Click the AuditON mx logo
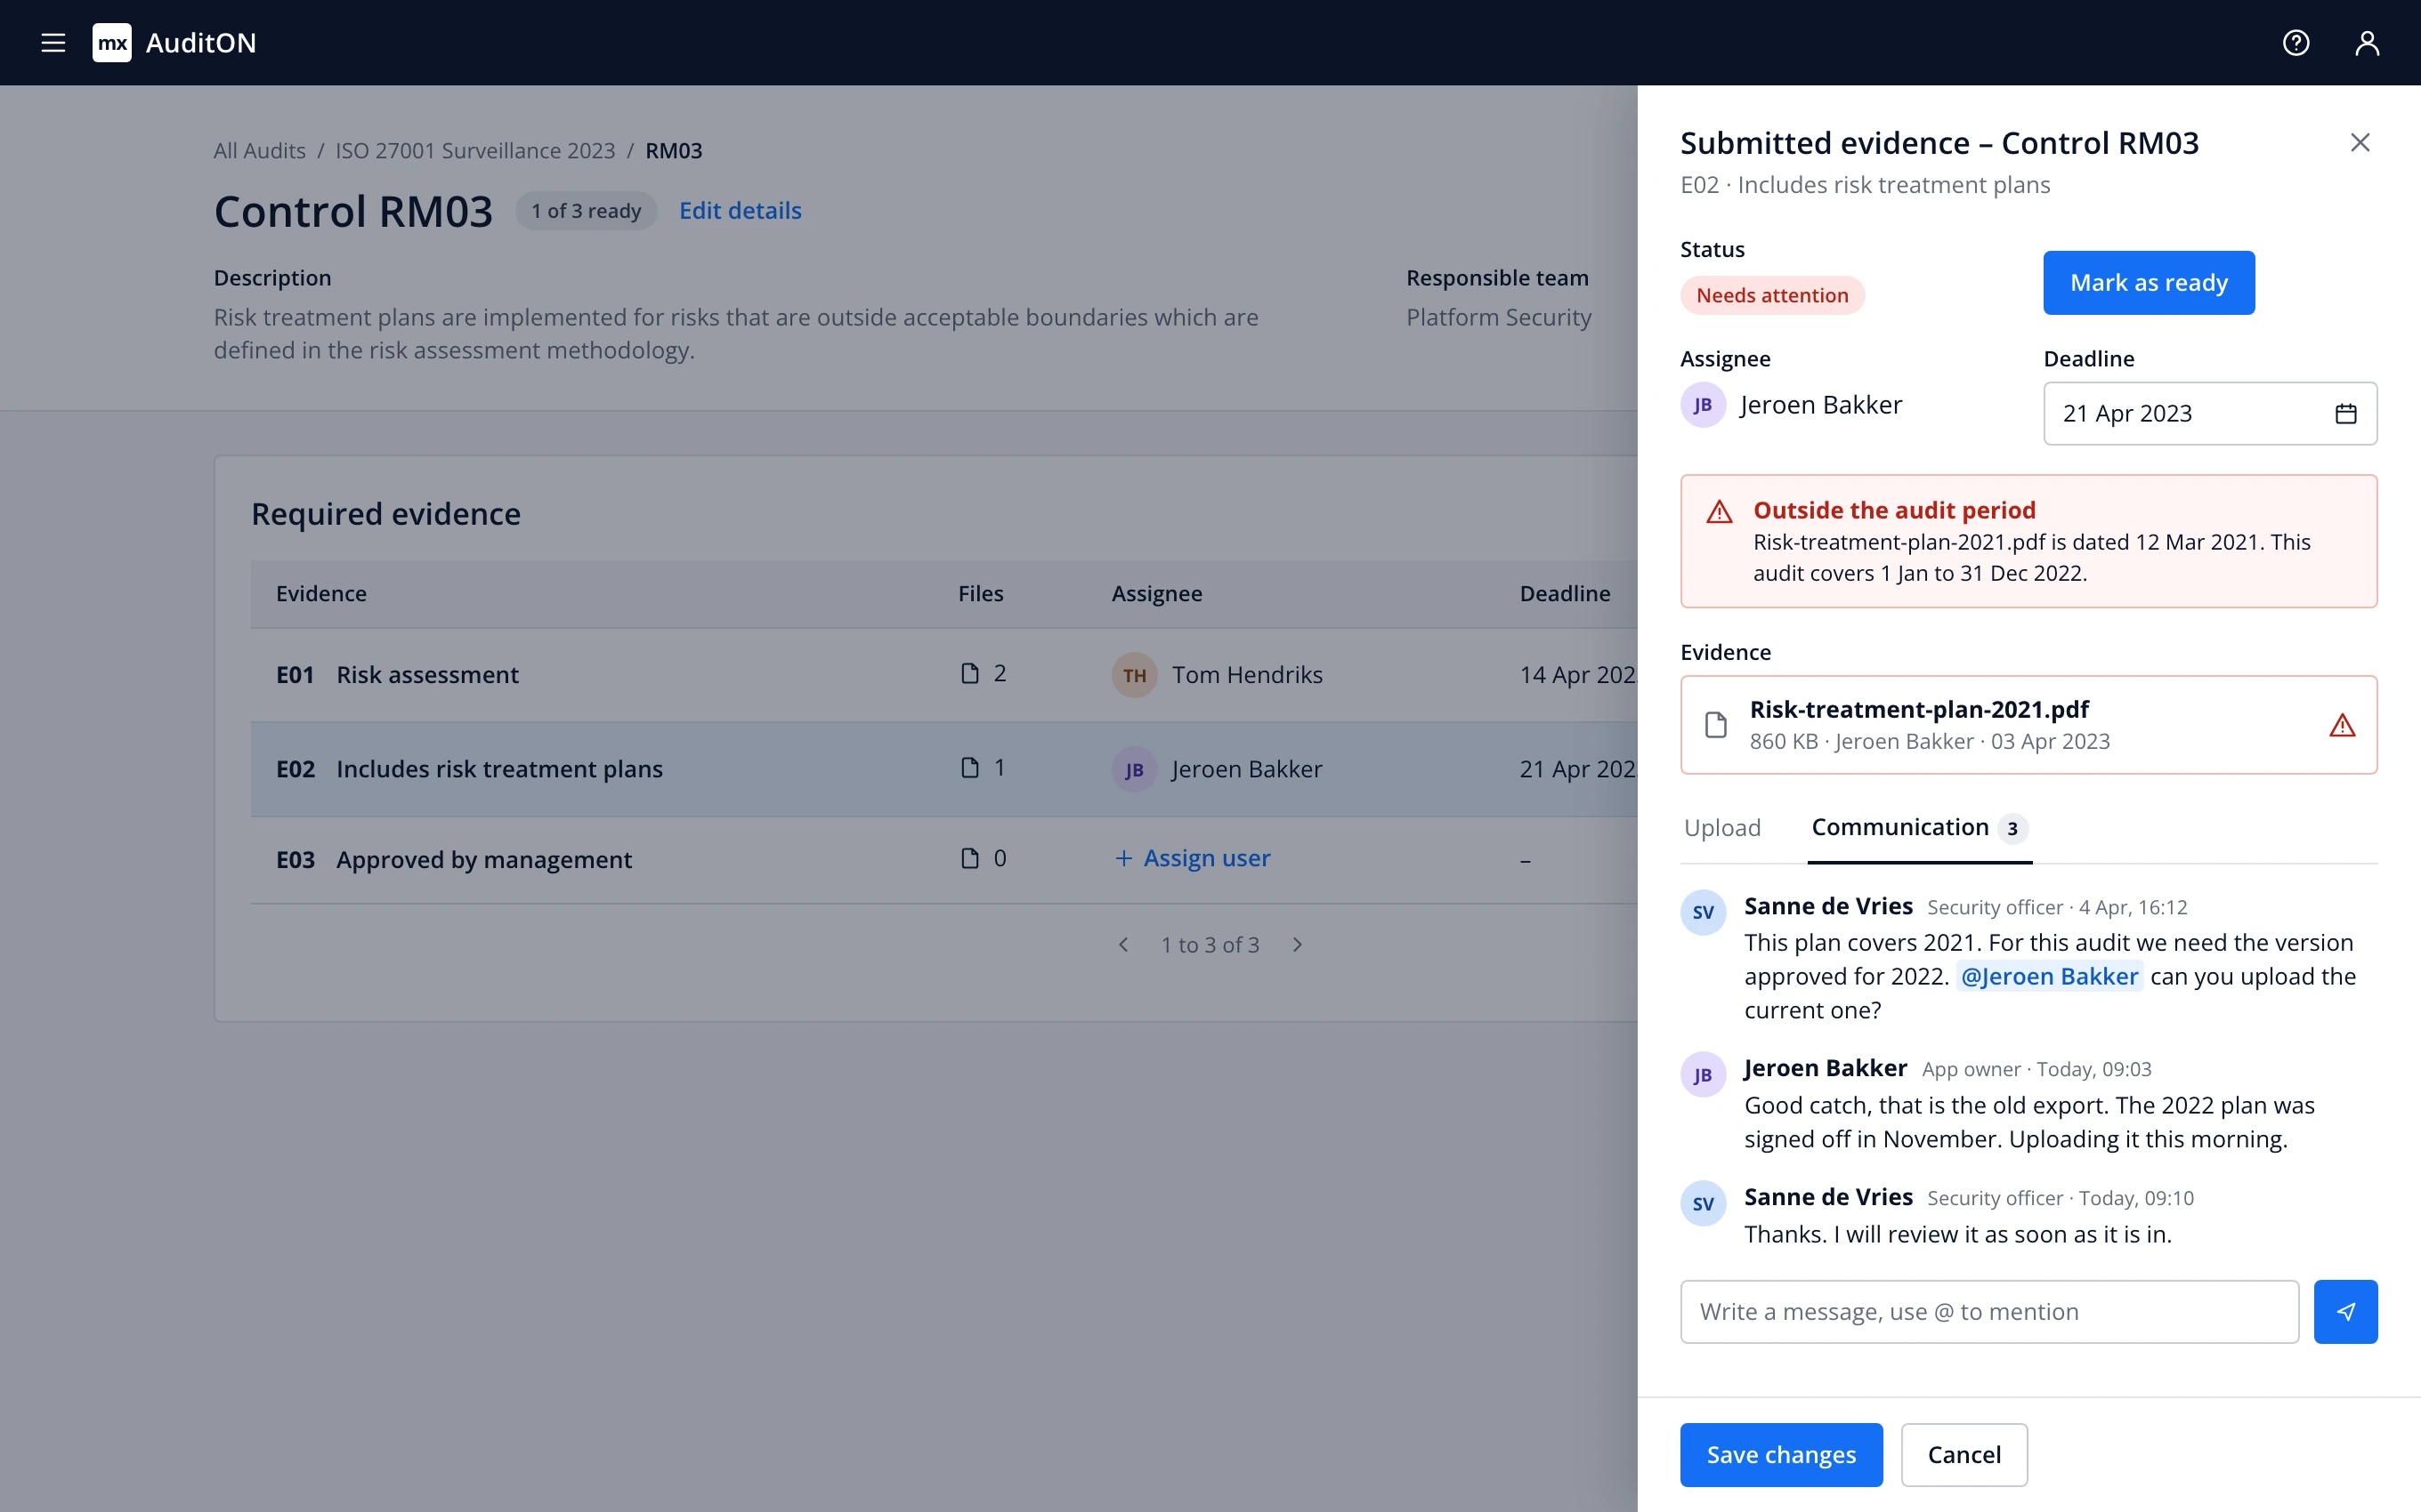 click(112, 43)
